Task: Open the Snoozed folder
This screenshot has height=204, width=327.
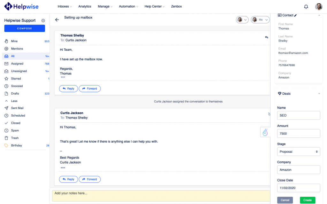Action: [x=17, y=86]
